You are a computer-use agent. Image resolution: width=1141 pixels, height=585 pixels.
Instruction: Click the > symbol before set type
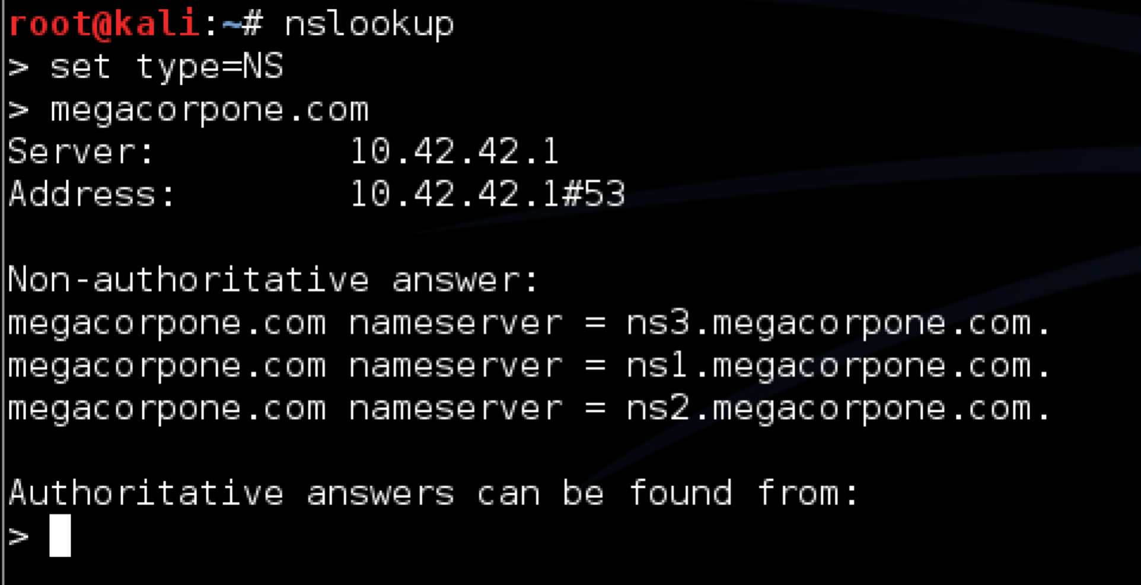tap(19, 67)
